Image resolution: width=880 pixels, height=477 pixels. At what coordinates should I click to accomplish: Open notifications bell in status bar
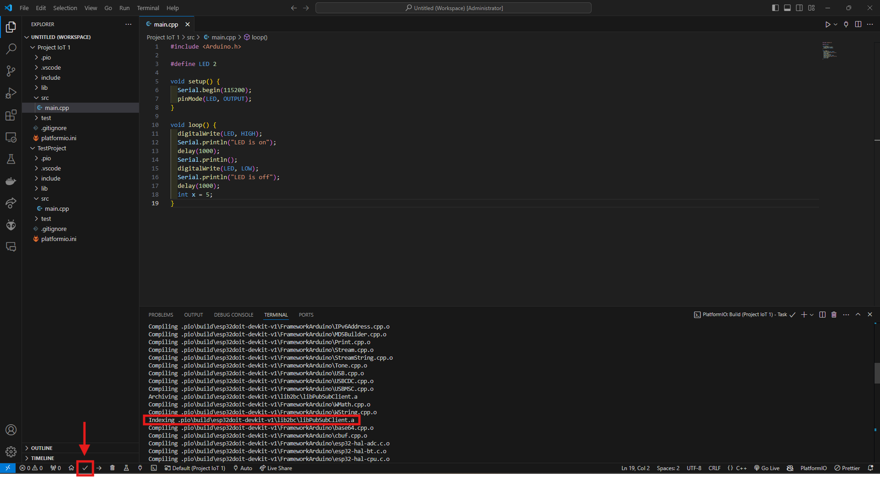[870, 468]
